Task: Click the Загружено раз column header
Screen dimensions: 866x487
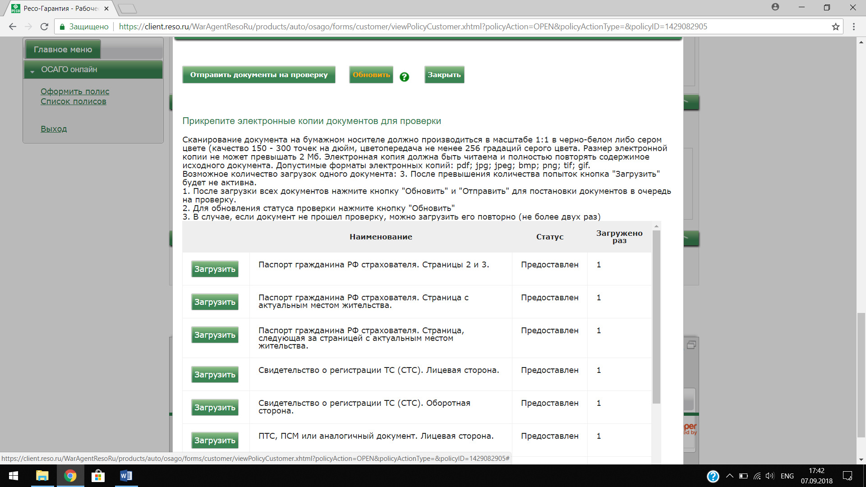Action: [x=619, y=237]
